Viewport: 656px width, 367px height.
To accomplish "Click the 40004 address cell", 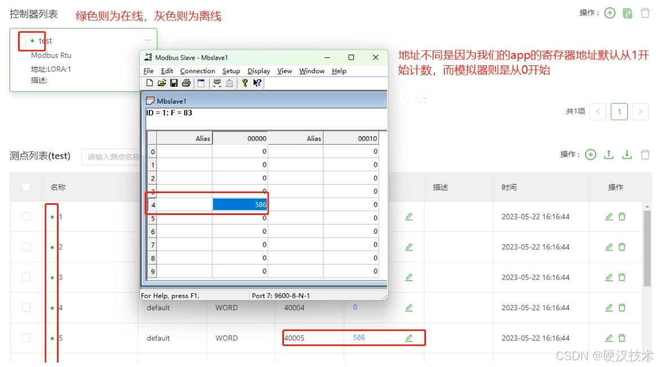I will point(294,308).
